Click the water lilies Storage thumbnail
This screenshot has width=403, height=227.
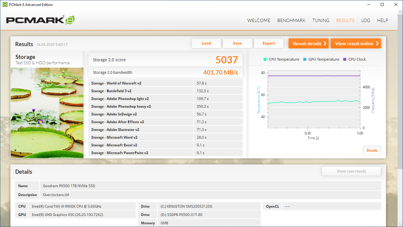[x=47, y=113]
